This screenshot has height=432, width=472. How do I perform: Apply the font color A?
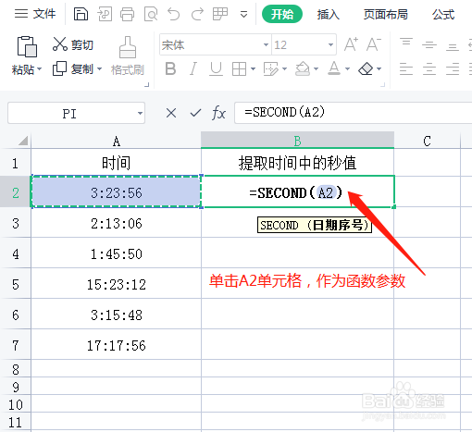(x=334, y=68)
